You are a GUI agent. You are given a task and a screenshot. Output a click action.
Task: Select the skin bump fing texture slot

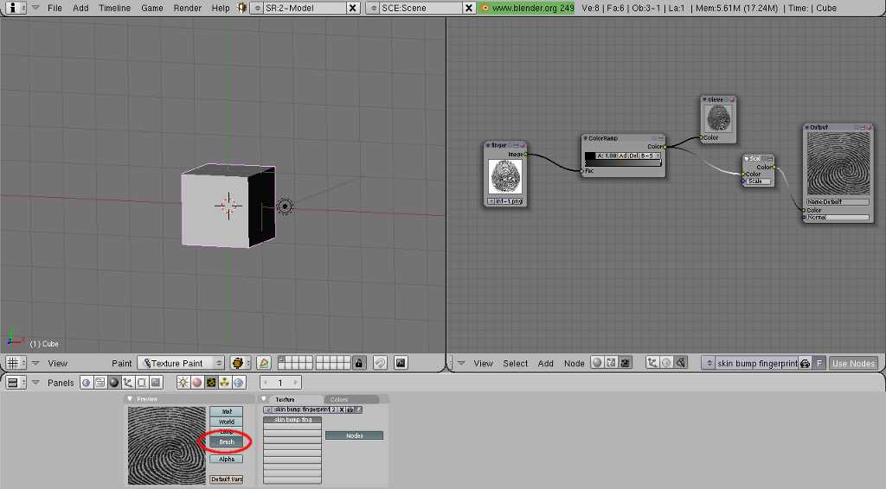click(x=292, y=420)
